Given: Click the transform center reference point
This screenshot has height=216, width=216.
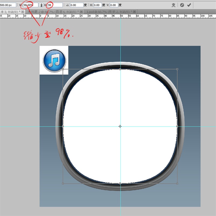Looking at the screenshot, I should click(x=120, y=126).
